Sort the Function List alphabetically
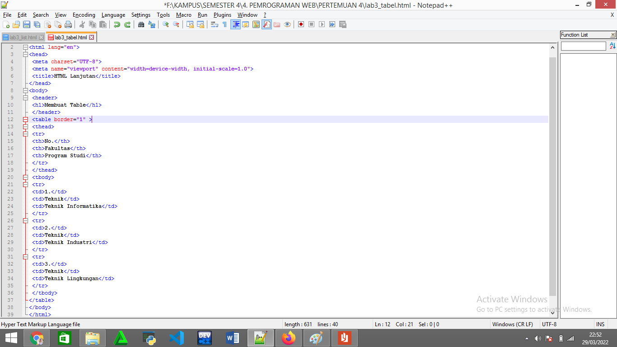The image size is (617, 347). tap(612, 46)
